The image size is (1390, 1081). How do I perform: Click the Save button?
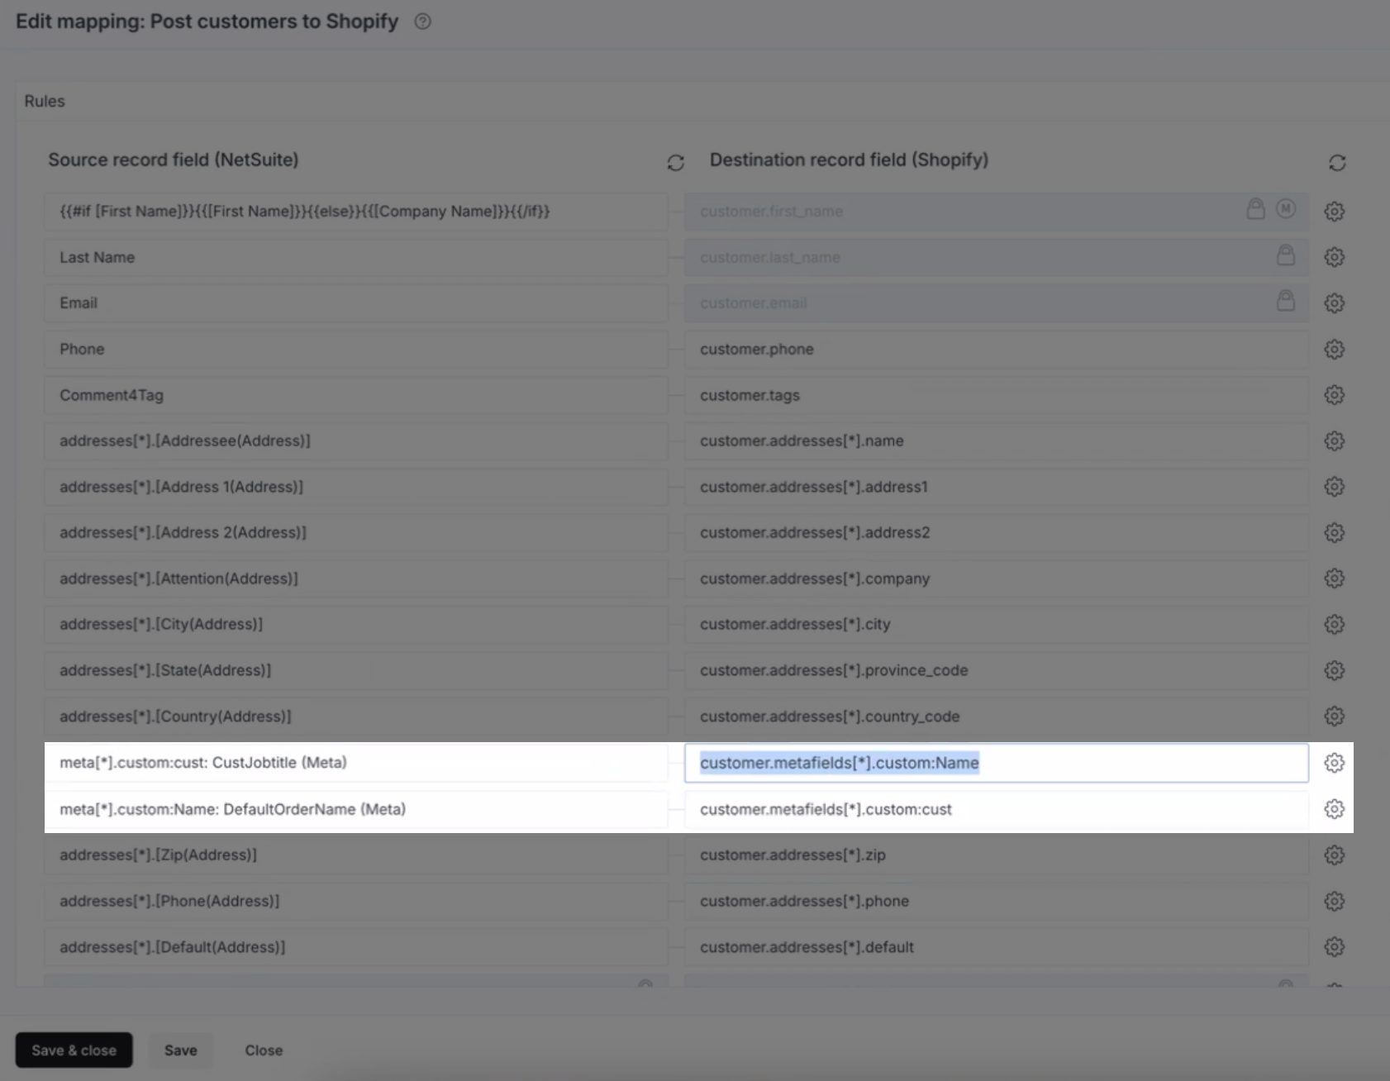coord(180,1050)
